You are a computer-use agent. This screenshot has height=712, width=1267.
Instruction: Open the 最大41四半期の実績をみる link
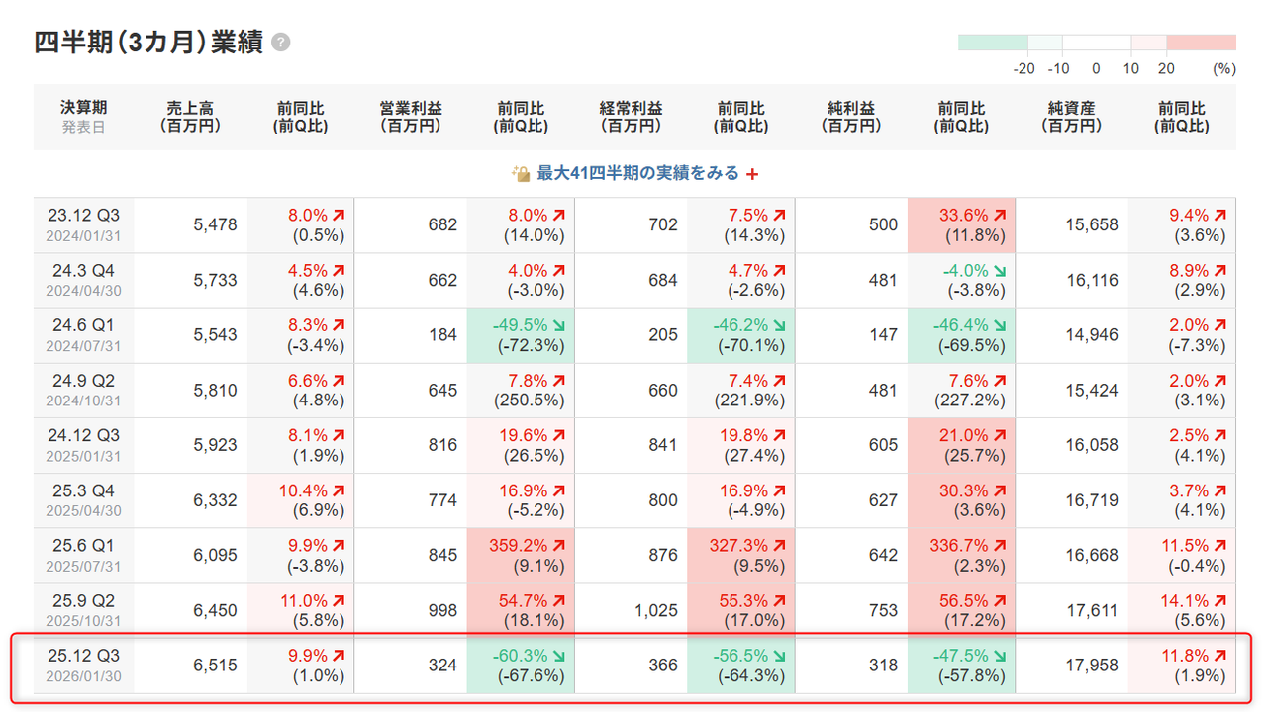pos(637,173)
